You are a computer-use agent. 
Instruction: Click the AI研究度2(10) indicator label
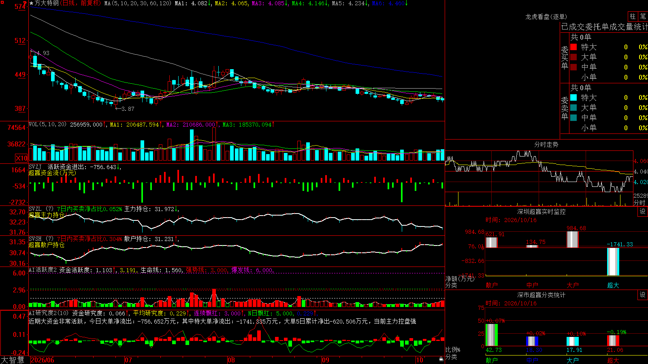49,313
